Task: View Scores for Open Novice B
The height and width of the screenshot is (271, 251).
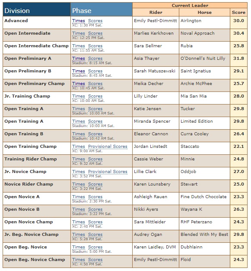Action: tap(95, 209)
